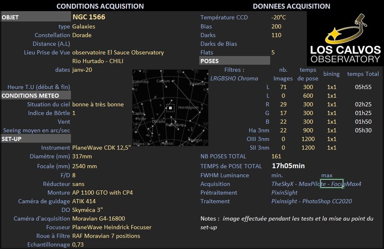Click the green selected cell outline

[x=332, y=183]
